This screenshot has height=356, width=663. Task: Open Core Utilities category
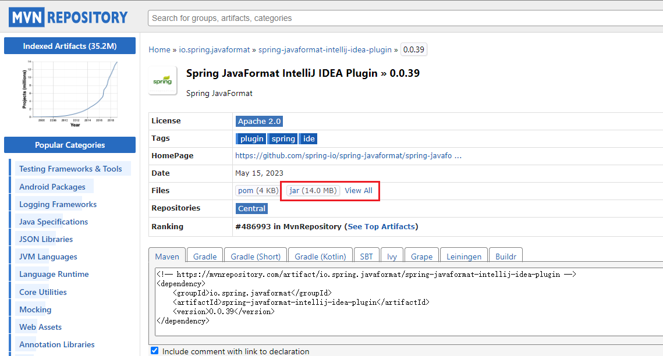pos(42,292)
